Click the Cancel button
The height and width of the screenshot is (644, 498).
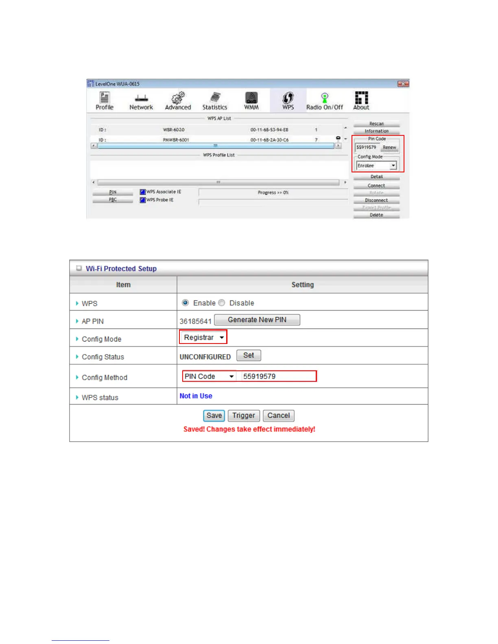(x=279, y=416)
